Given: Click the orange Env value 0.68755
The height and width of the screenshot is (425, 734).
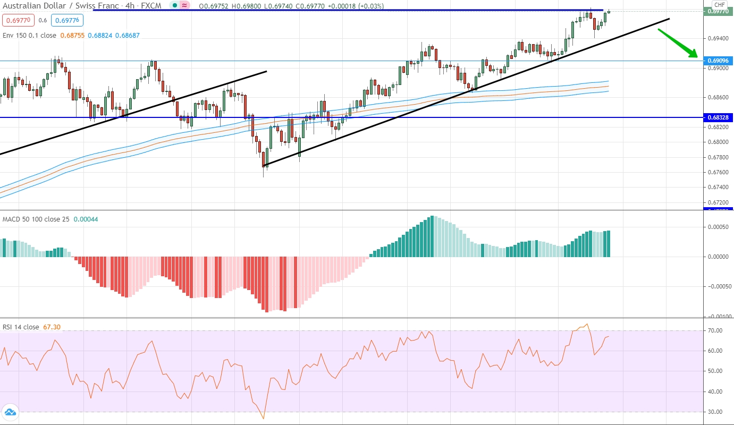Looking at the screenshot, I should [x=72, y=35].
